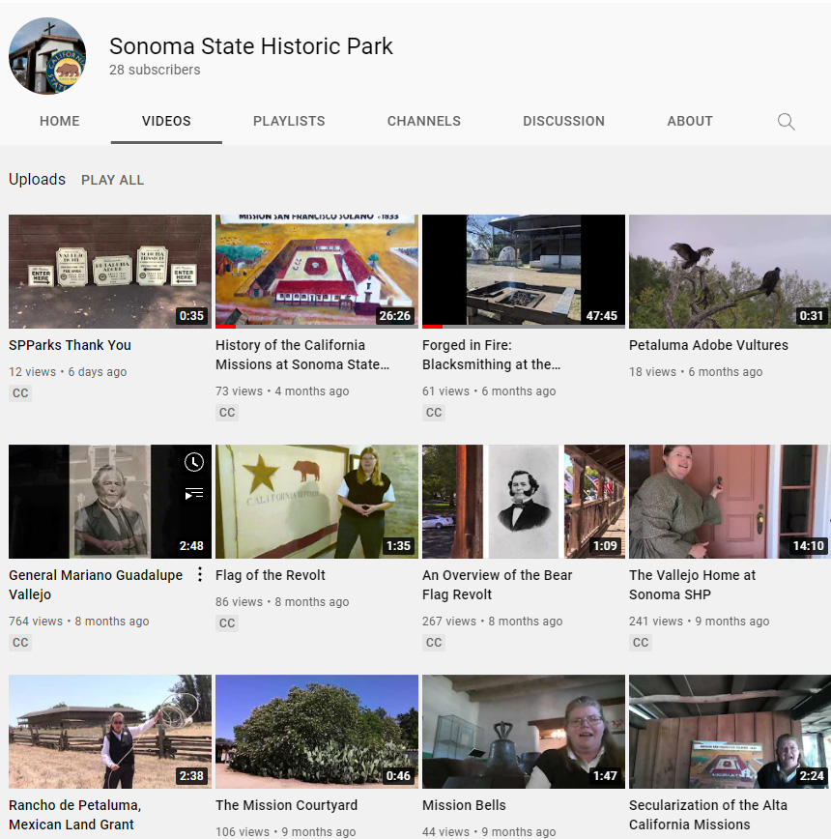The width and height of the screenshot is (831, 839).
Task: Click Add to queue icon on Vallejo thumbnail
Action: tap(194, 493)
